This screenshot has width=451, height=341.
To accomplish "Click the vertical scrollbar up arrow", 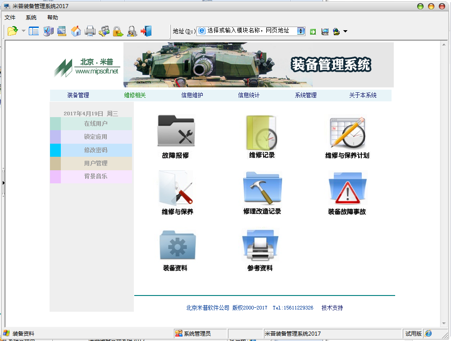I will click(x=444, y=45).
